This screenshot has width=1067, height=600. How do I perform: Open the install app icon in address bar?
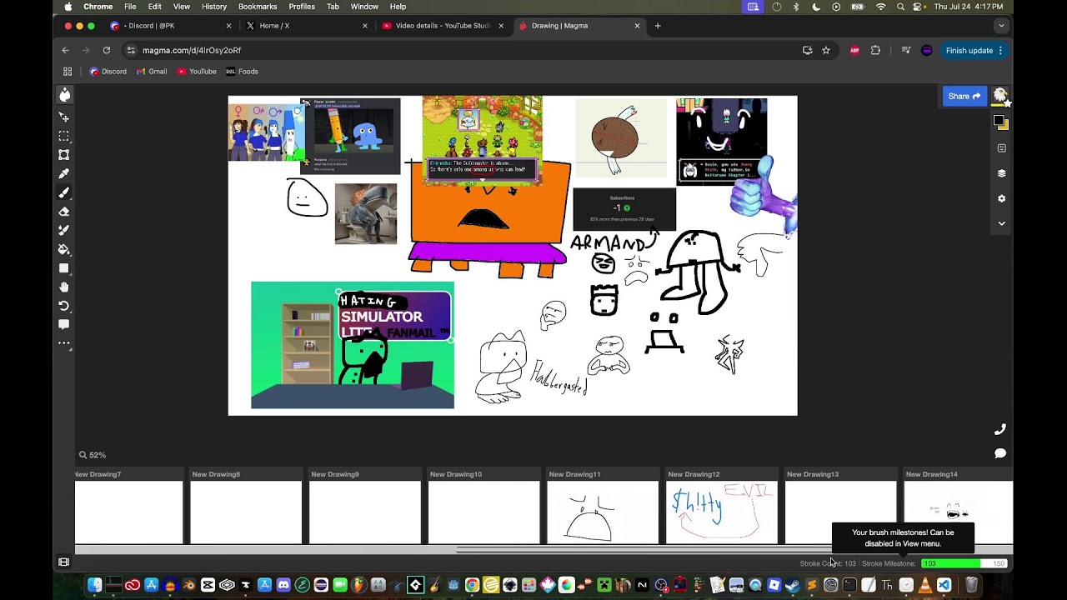click(x=807, y=50)
